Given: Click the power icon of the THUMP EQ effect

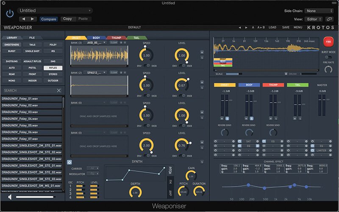Looking at the screenshot, I should click(264, 141).
